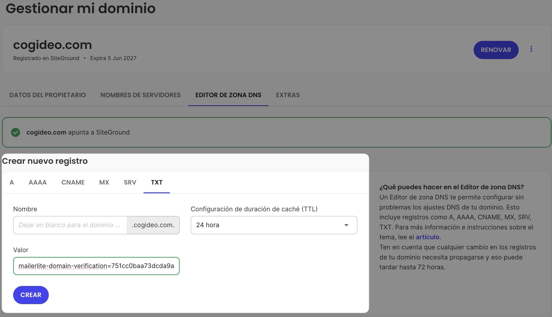
Task: Click the cogideo.com domain heading
Action: point(53,45)
